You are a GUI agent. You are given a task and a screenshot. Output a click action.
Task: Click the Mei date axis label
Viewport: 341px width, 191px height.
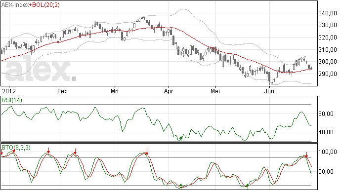coord(215,91)
